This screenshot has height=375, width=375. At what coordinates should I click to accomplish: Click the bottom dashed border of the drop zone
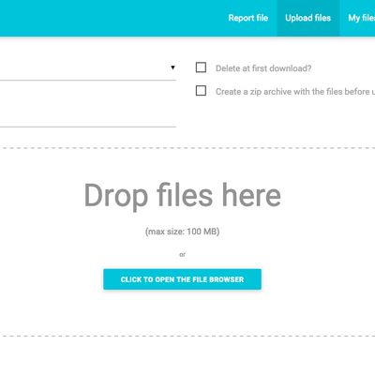[187, 337]
